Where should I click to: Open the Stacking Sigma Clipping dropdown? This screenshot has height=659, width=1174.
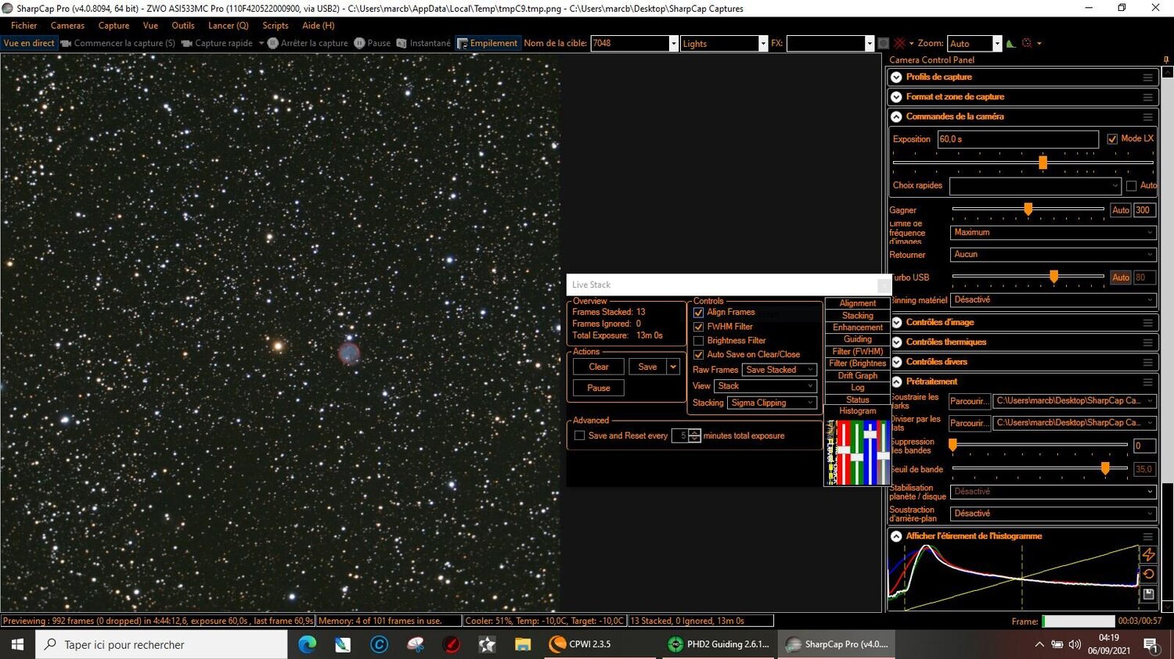(x=772, y=403)
